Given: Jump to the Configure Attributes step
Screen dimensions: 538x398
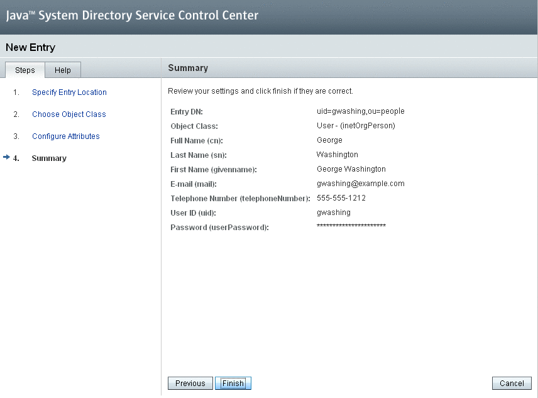Looking at the screenshot, I should (66, 136).
